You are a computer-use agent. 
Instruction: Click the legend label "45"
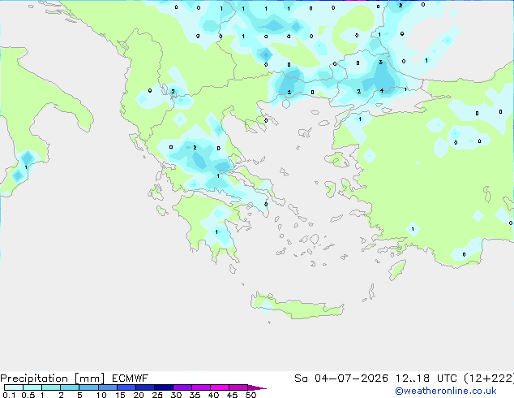coord(232,395)
